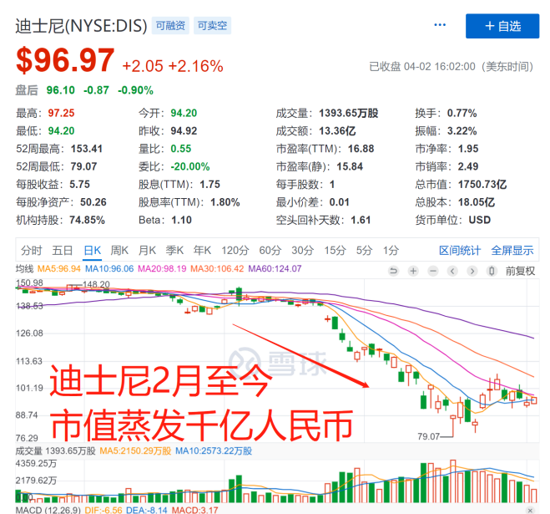Click the volume MA5:2150.29万股 label
This screenshot has height=514, width=550.
point(135,450)
